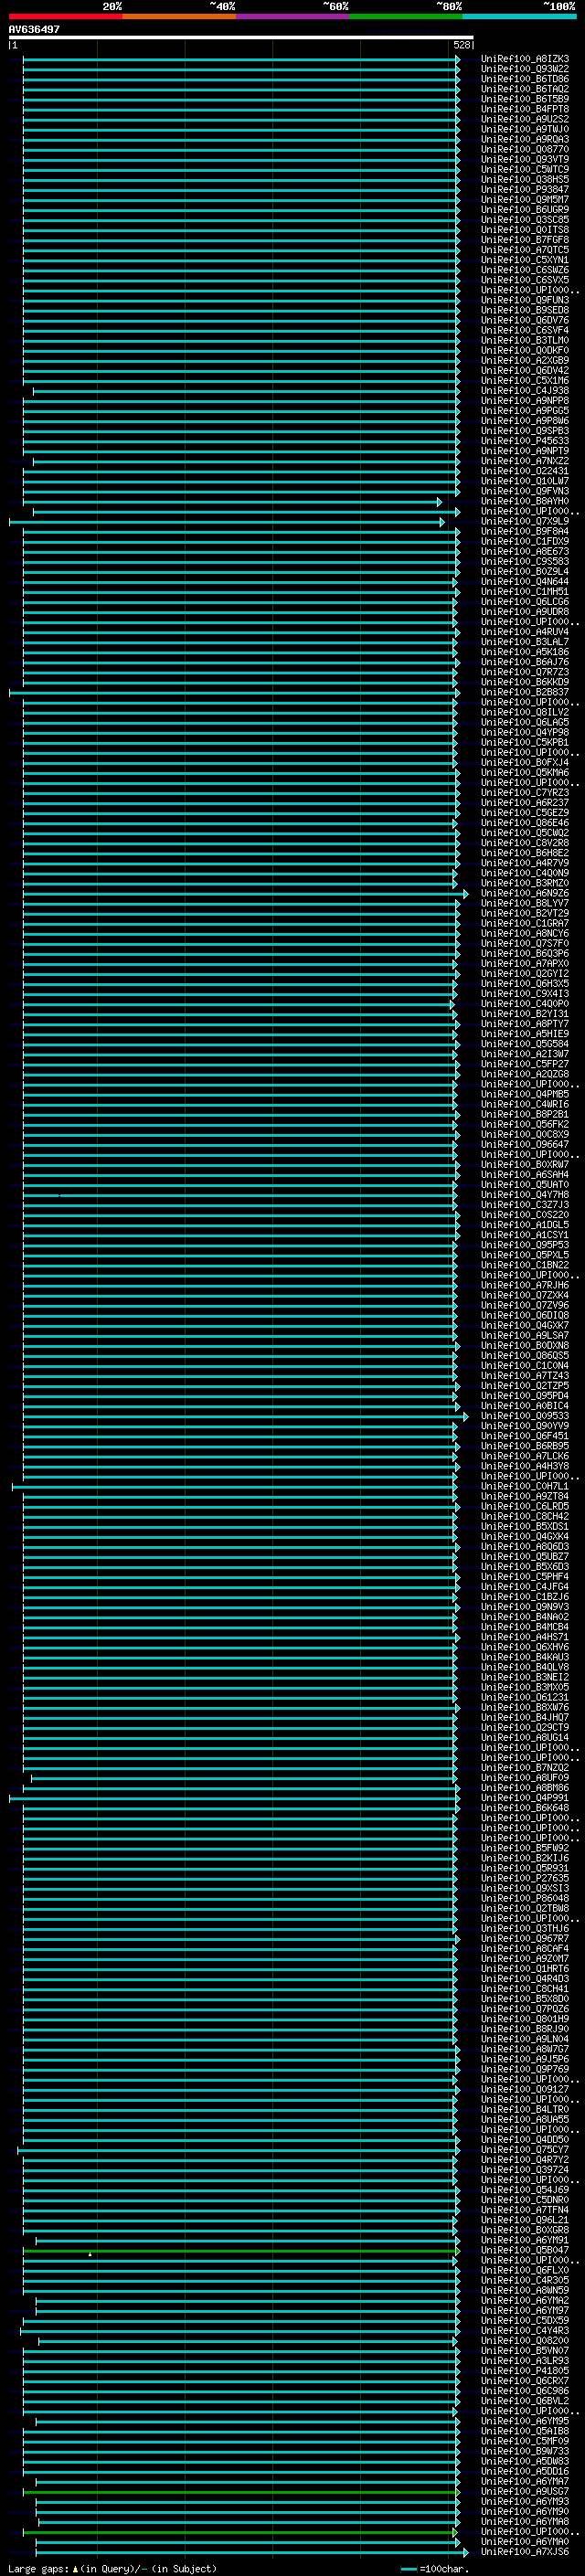Select hit label UniRef100_P27635
This screenshot has width=585, height=2576.
pyautogui.click(x=525, y=1878)
